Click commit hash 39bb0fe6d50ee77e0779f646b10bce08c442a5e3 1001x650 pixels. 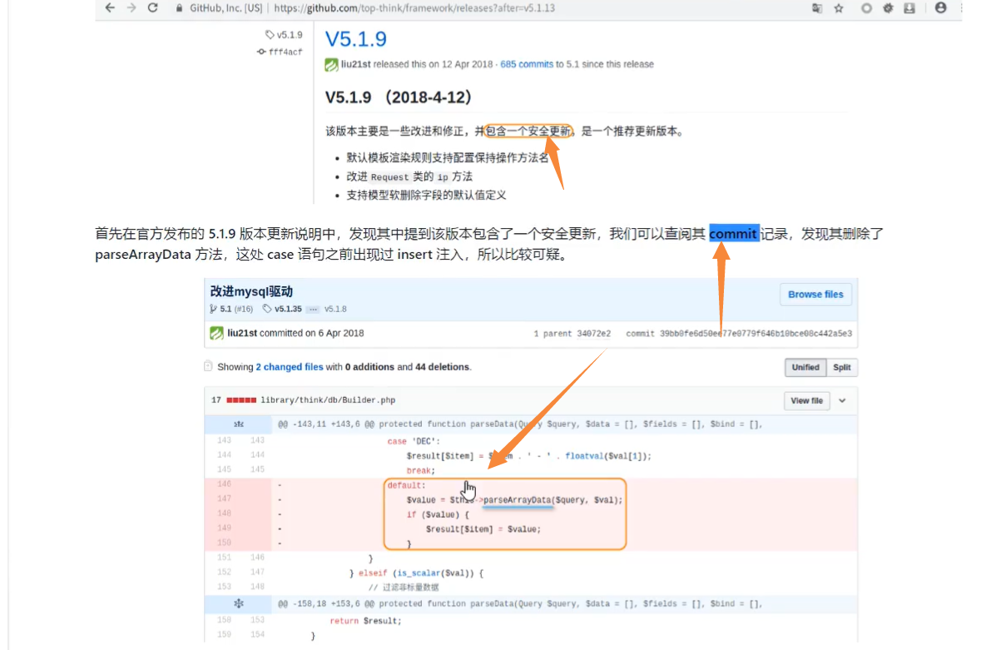pyautogui.click(x=756, y=334)
